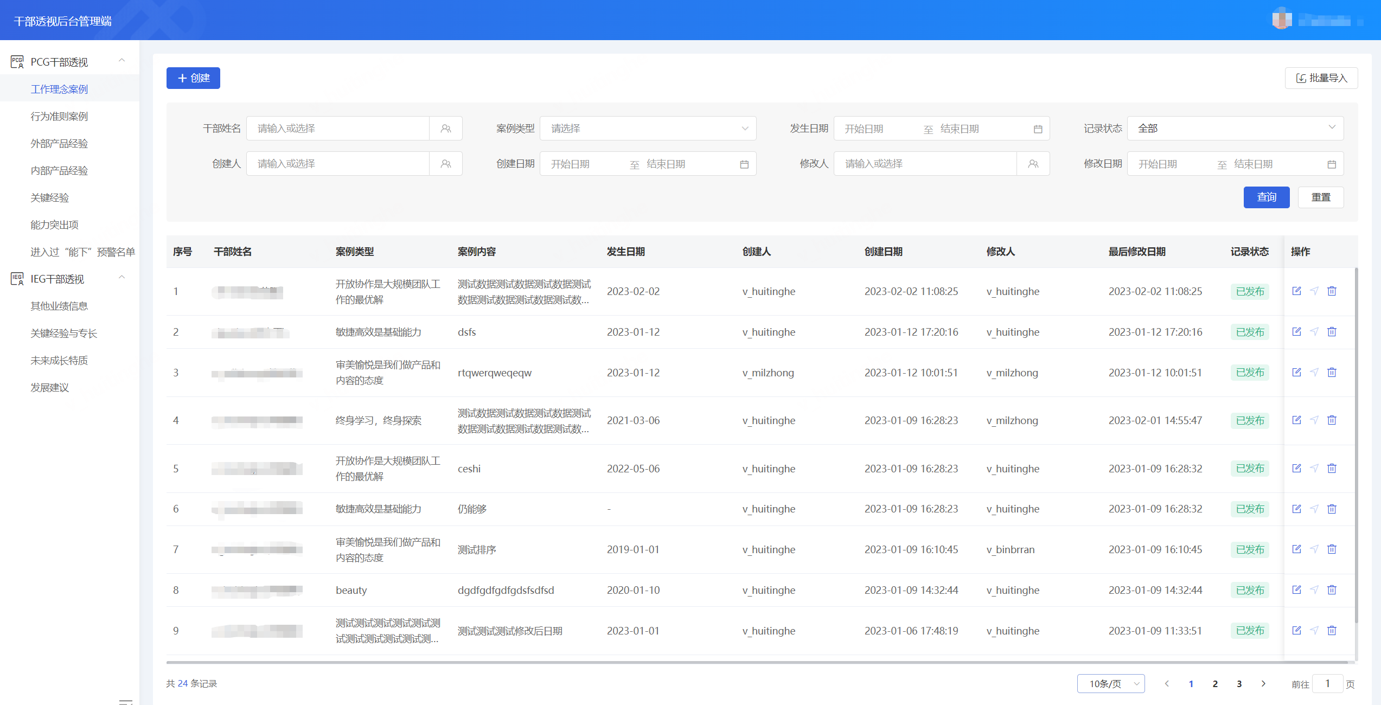Viewport: 1381px width, 705px height.
Task: Open 内部产品经验 menu item
Action: point(59,170)
